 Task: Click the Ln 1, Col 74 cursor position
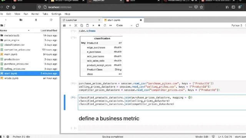point(225,136)
